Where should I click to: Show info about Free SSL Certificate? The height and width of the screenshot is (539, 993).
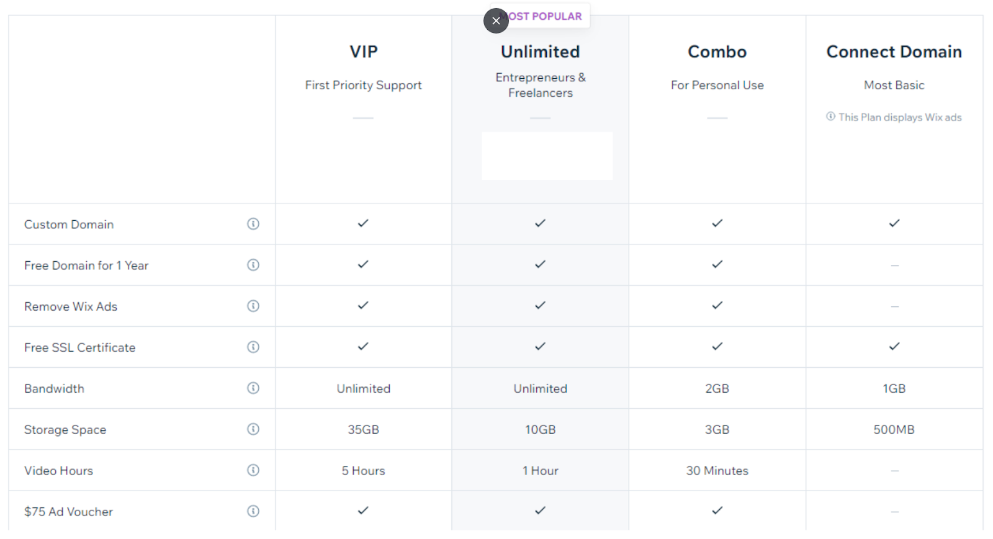click(x=253, y=347)
